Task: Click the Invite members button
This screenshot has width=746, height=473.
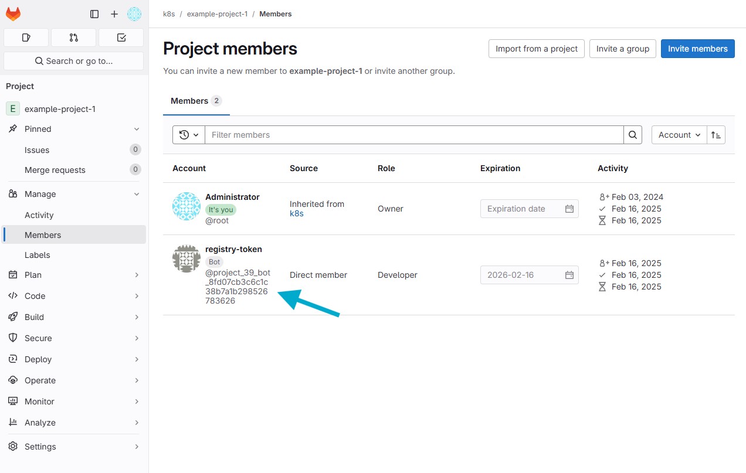Action: coord(697,49)
